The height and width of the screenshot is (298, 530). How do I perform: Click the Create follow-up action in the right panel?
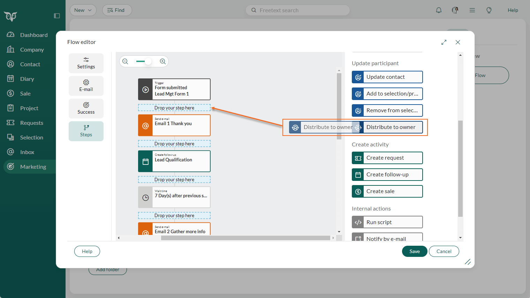click(387, 175)
